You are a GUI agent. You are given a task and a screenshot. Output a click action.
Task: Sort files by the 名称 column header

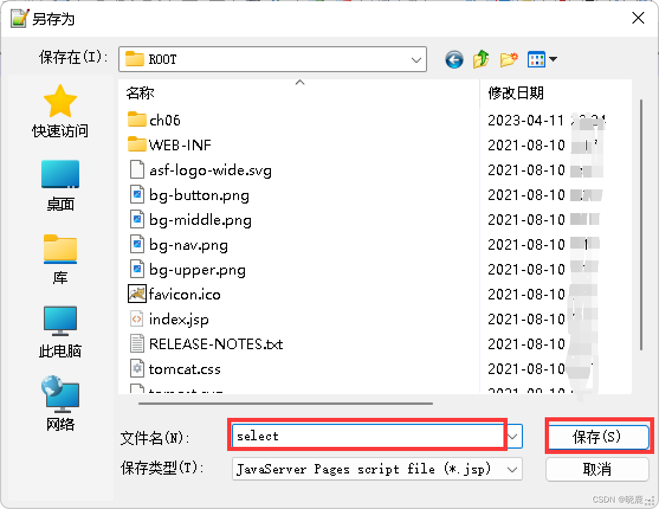coord(140,93)
